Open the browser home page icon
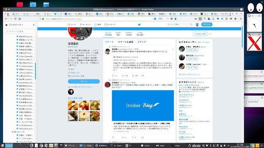Viewport: 264px width, 148px height. pyautogui.click(x=20, y=19)
